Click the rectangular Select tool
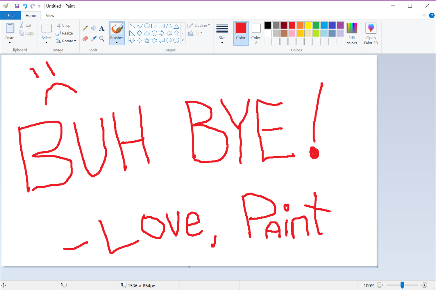 (x=47, y=28)
